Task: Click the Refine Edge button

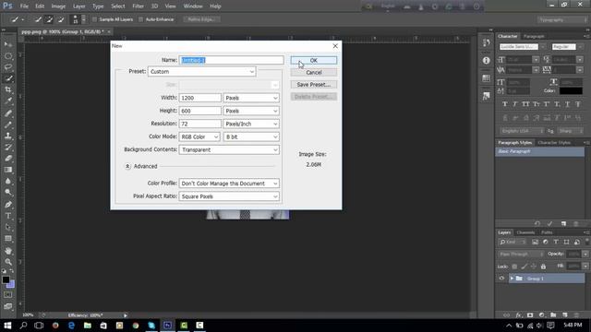Action: 201,19
